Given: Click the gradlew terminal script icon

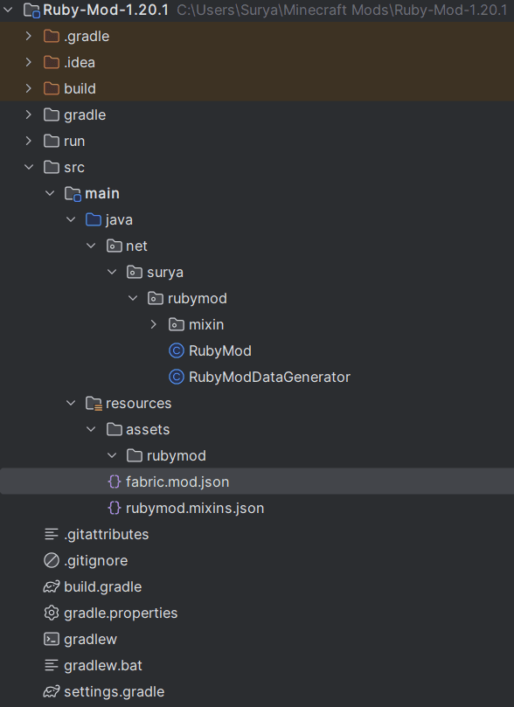Looking at the screenshot, I should click(x=52, y=639).
